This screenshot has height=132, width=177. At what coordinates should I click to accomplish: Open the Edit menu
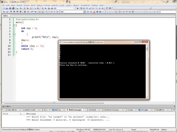8,5
